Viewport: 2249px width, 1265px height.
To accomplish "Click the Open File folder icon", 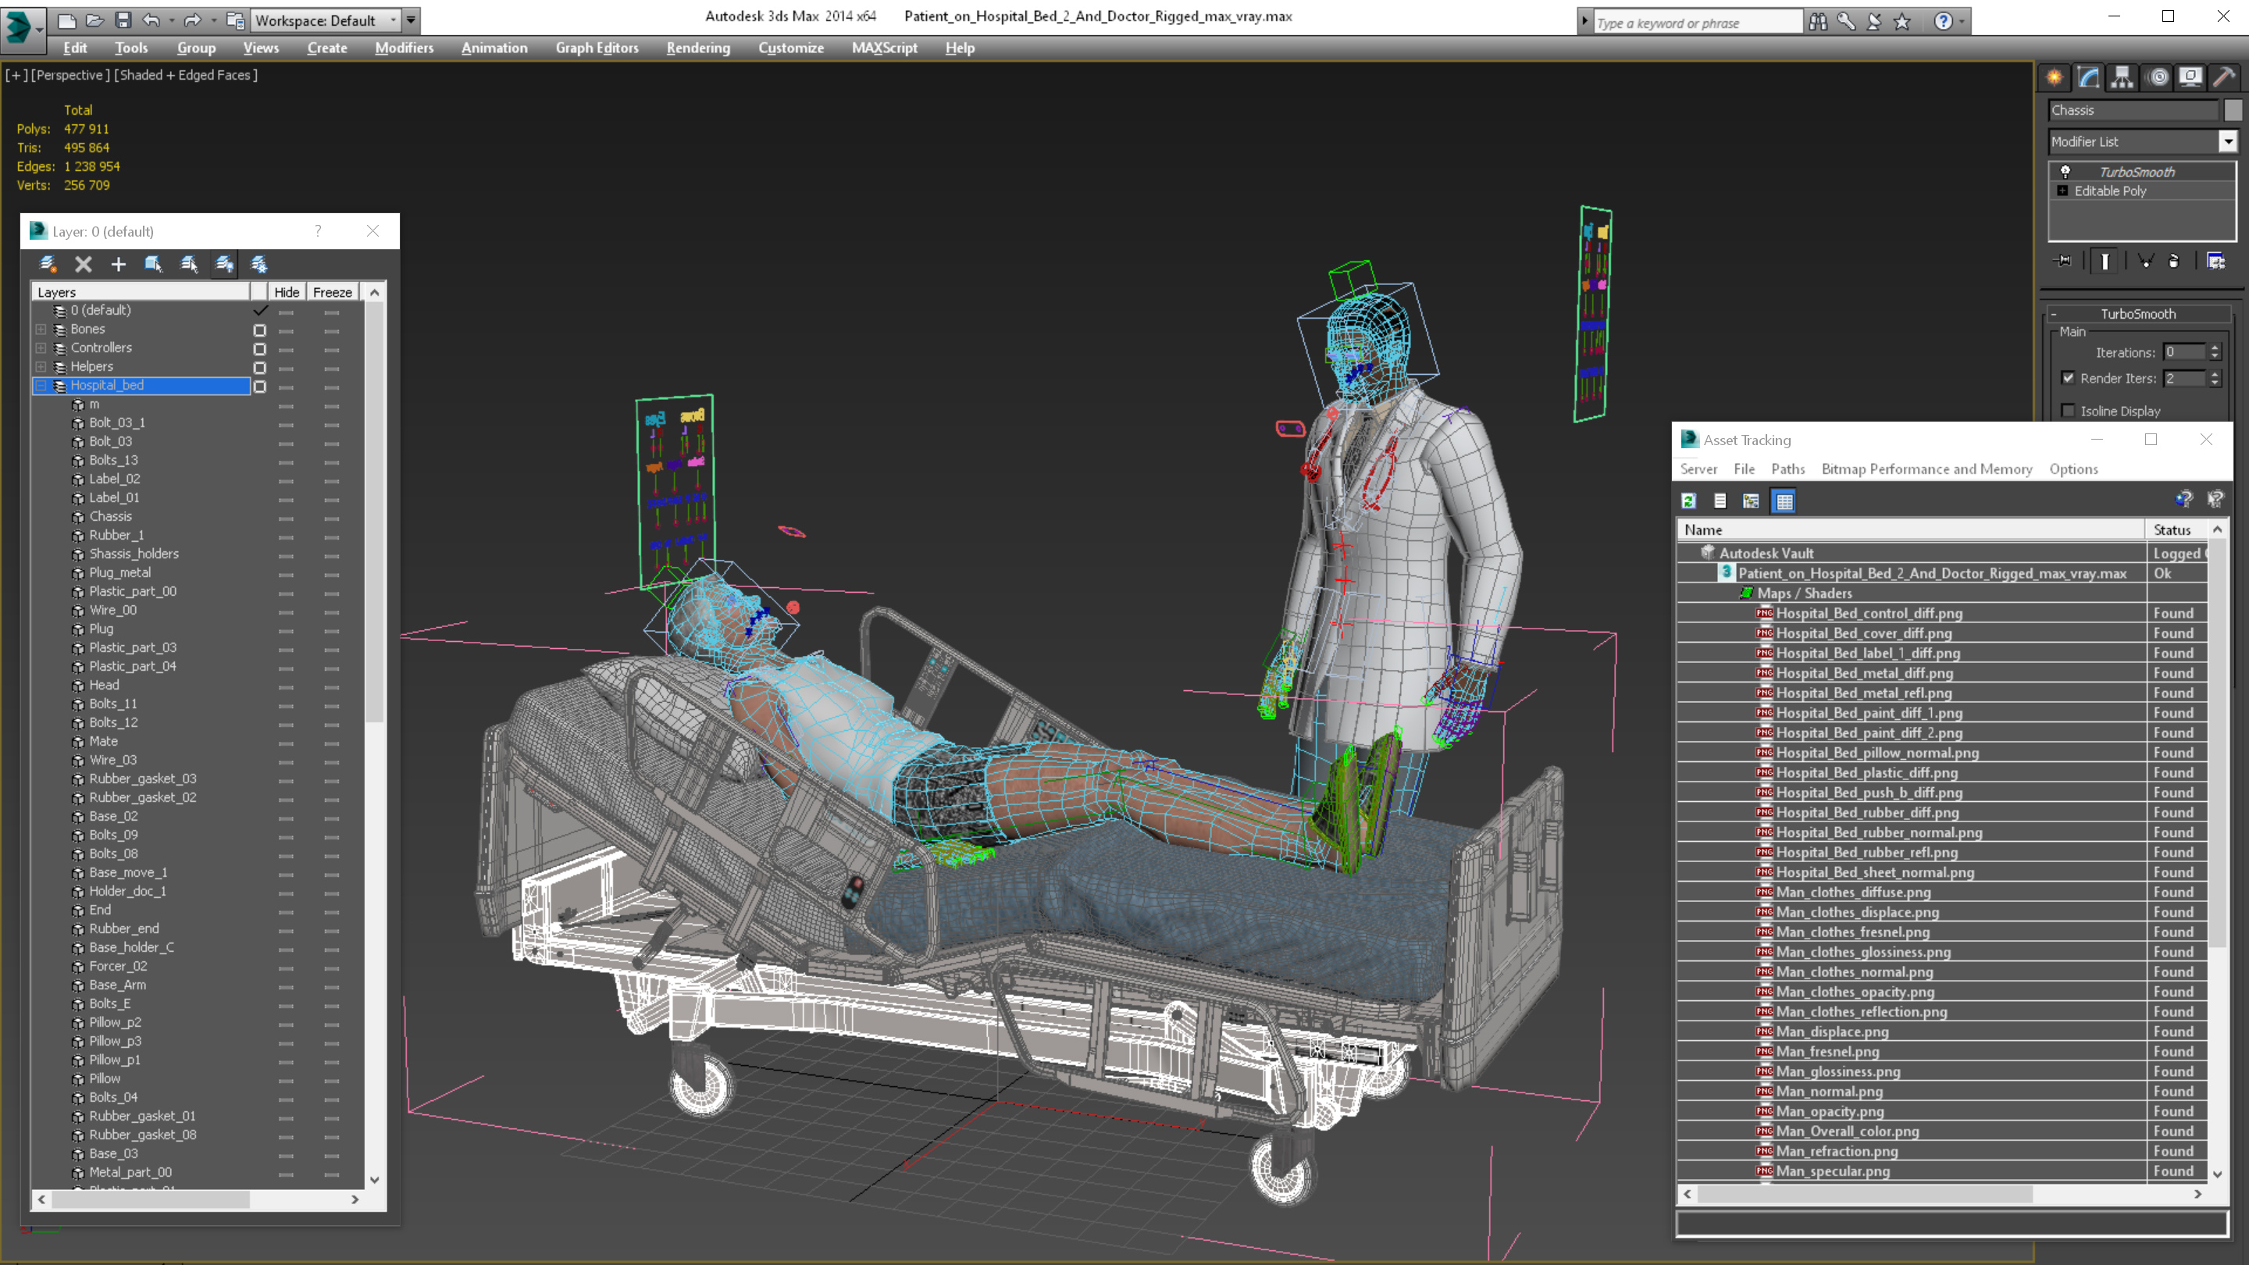I will tap(94, 20).
